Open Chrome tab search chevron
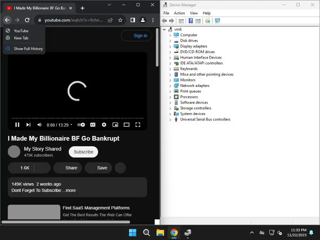The width and height of the screenshot is (320, 240). (x=109, y=5)
